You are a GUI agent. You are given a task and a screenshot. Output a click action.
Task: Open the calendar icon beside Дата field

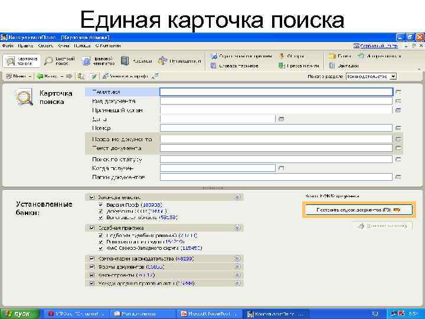pos(282,119)
